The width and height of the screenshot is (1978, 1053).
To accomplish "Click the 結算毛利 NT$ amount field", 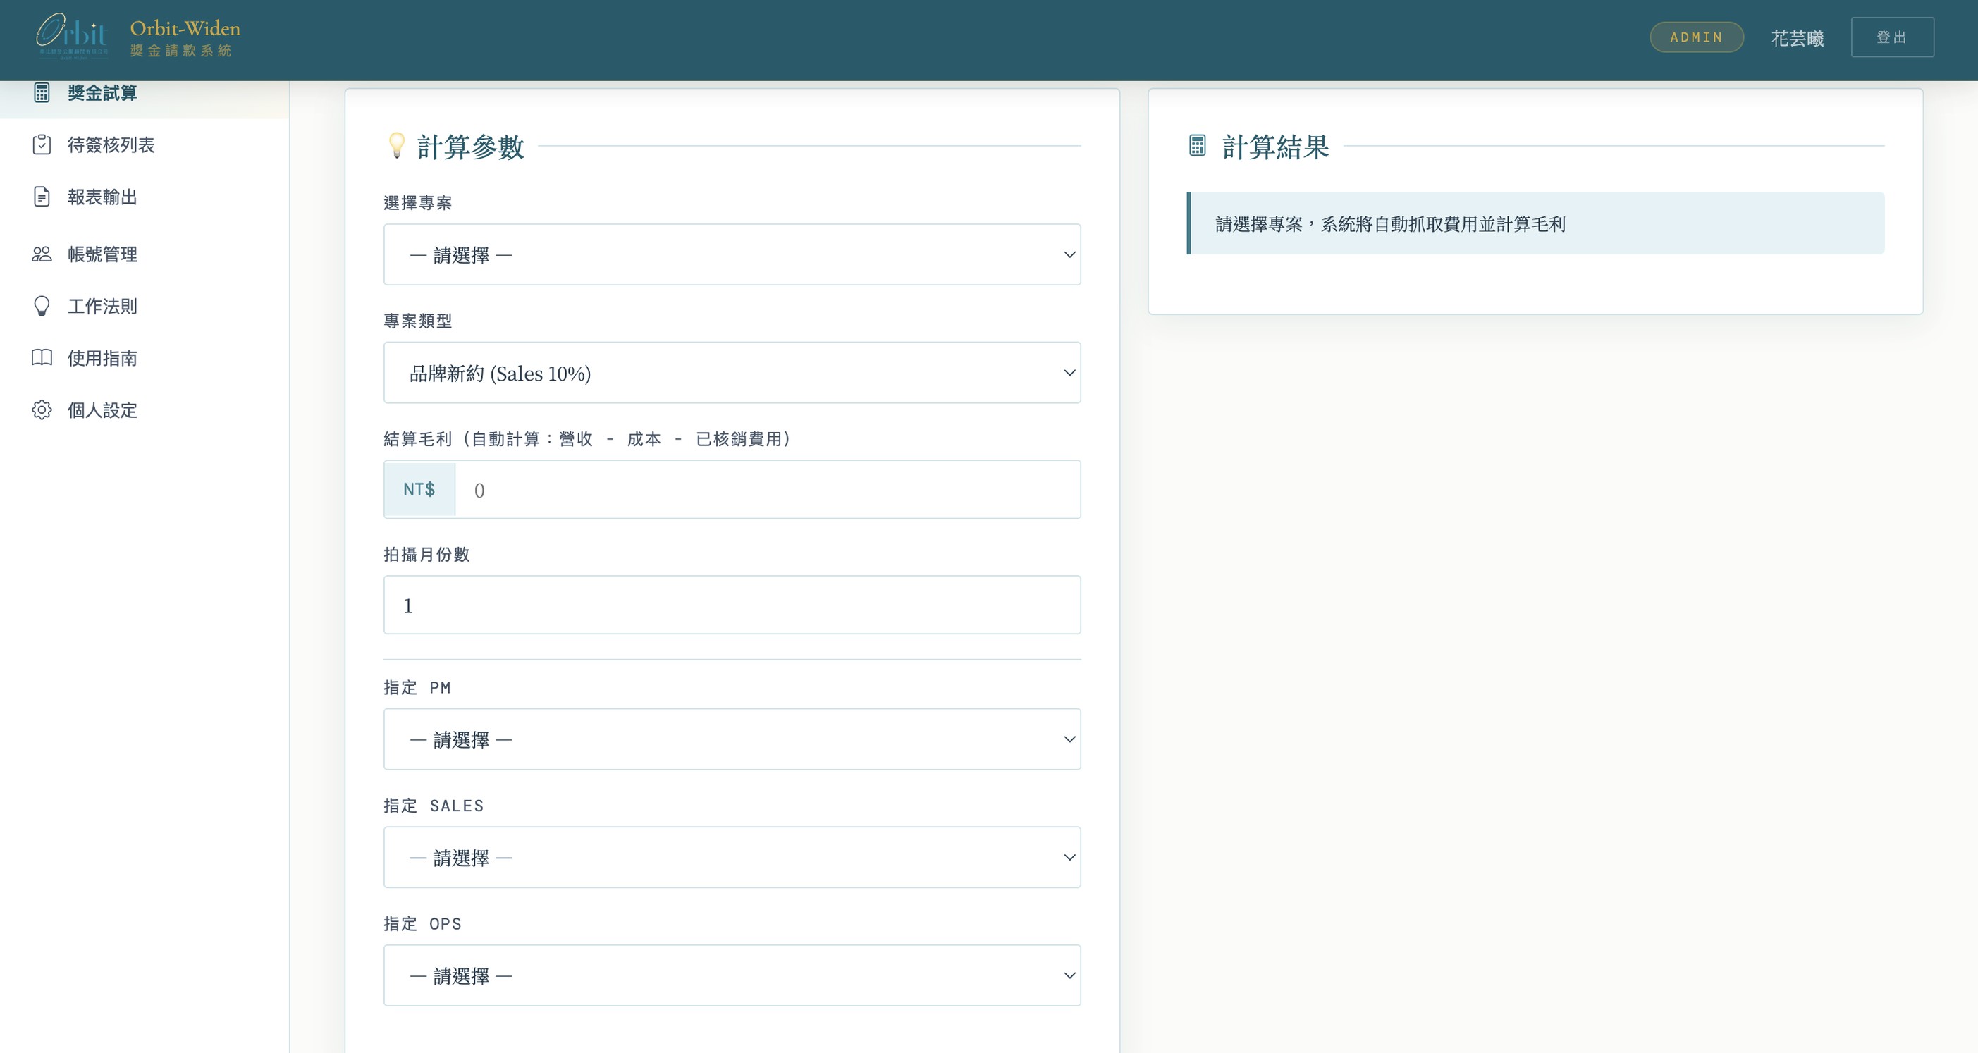I will click(x=766, y=490).
